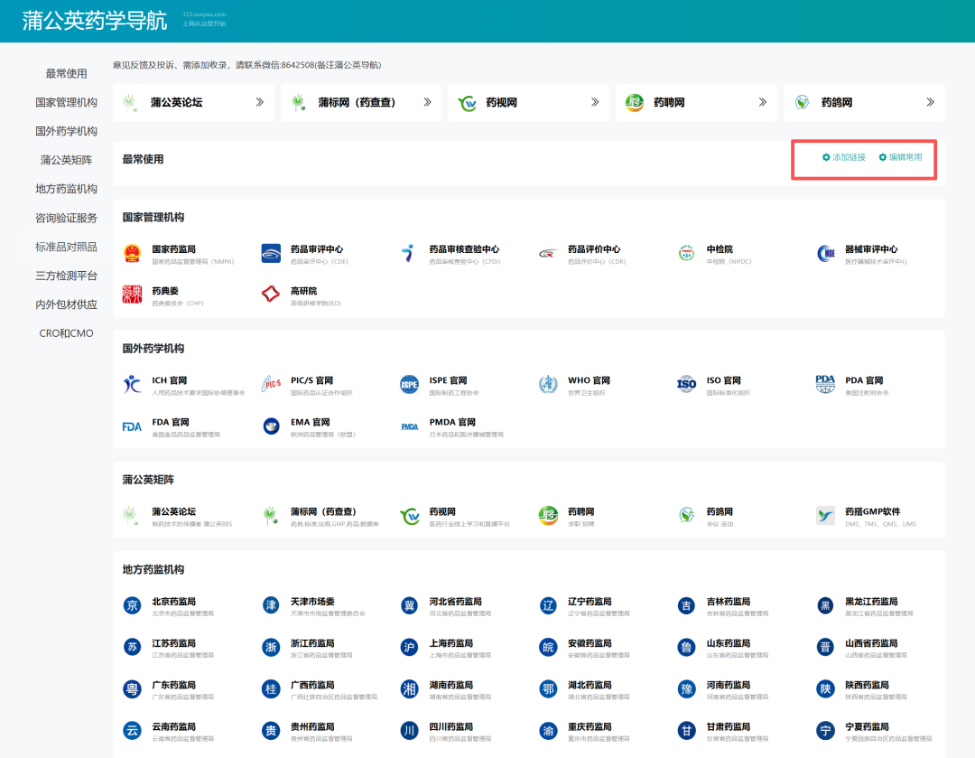Image resolution: width=975 pixels, height=758 pixels.
Task: Click the 器械审评中心 CMDE logo
Action: tap(825, 253)
